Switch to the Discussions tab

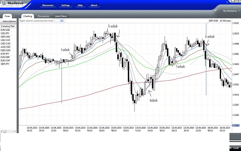[43, 16]
